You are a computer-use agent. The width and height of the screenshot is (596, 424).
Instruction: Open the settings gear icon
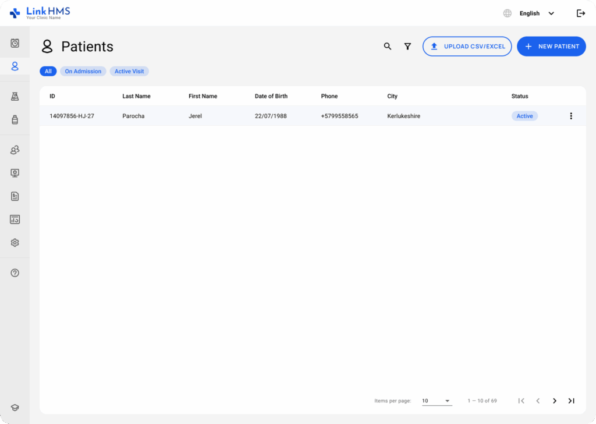(15, 242)
